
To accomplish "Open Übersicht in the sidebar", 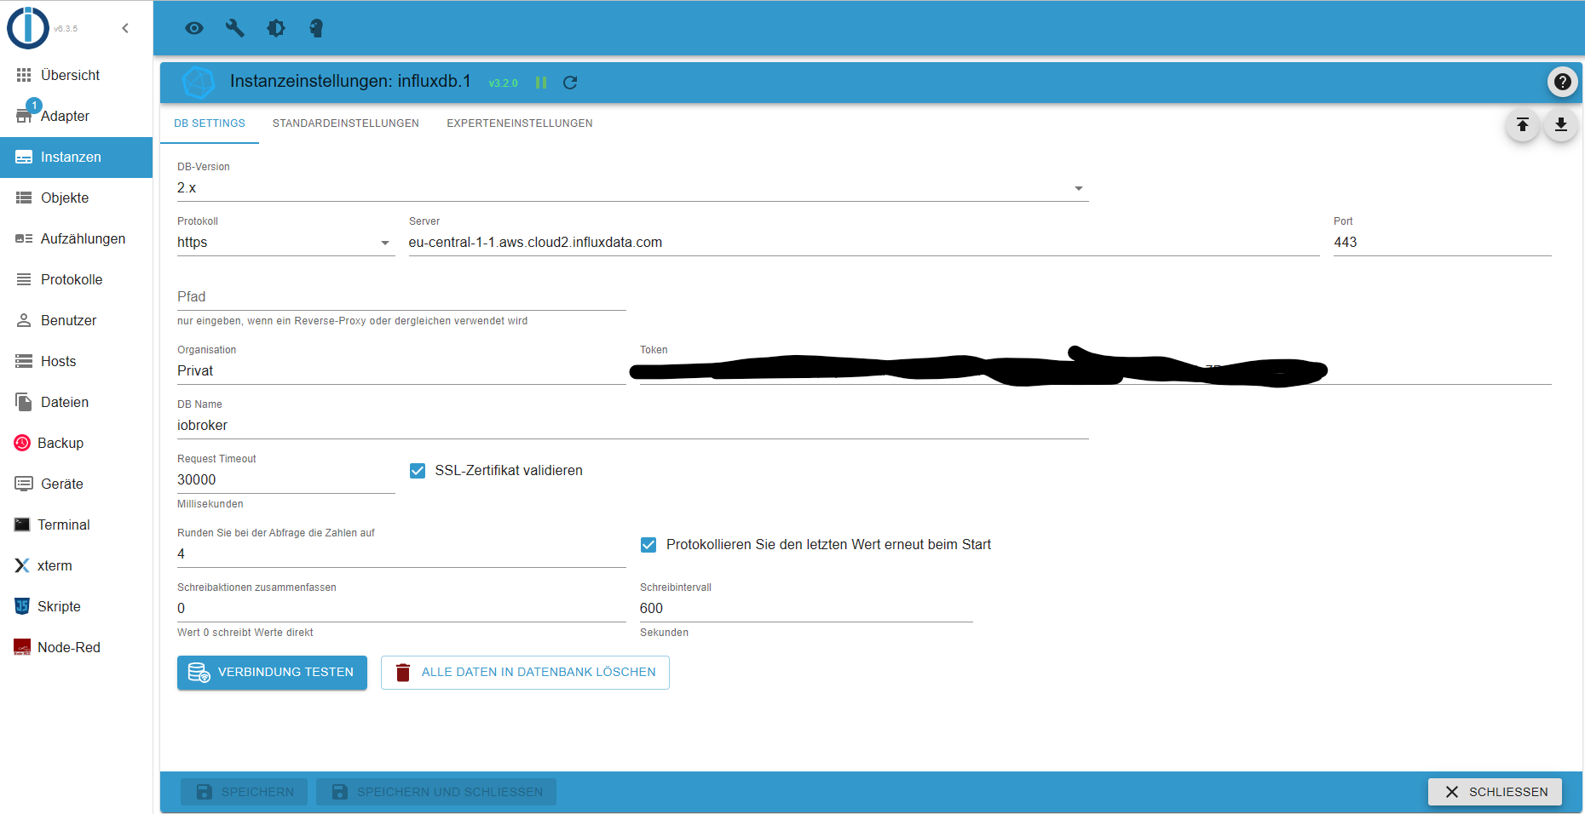I will coord(76,75).
